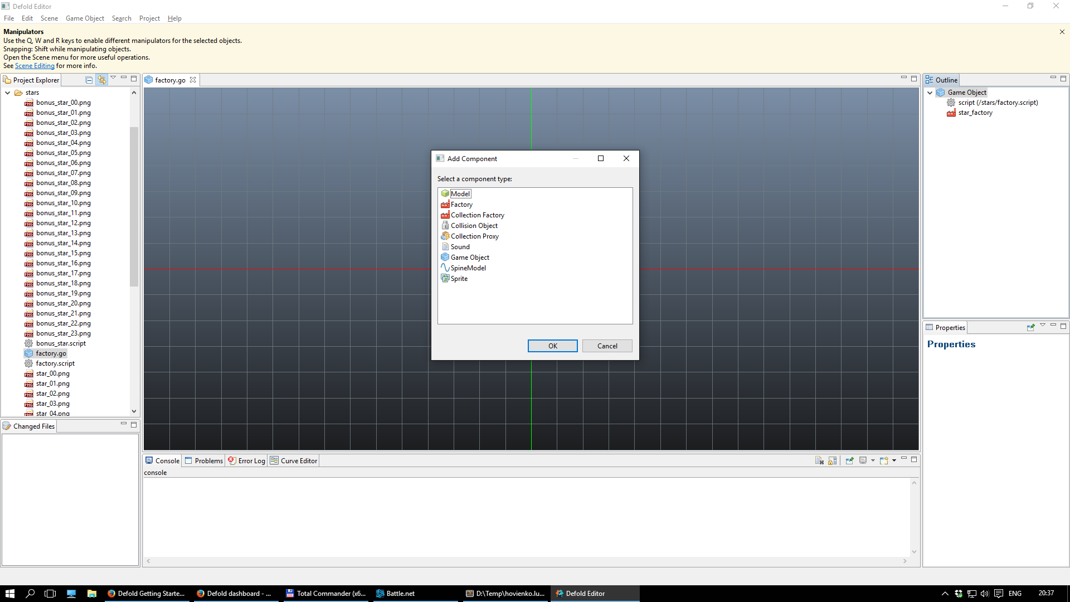This screenshot has width=1070, height=602.
Task: Open Display Selected Console dropdown arrow
Action: (x=873, y=460)
